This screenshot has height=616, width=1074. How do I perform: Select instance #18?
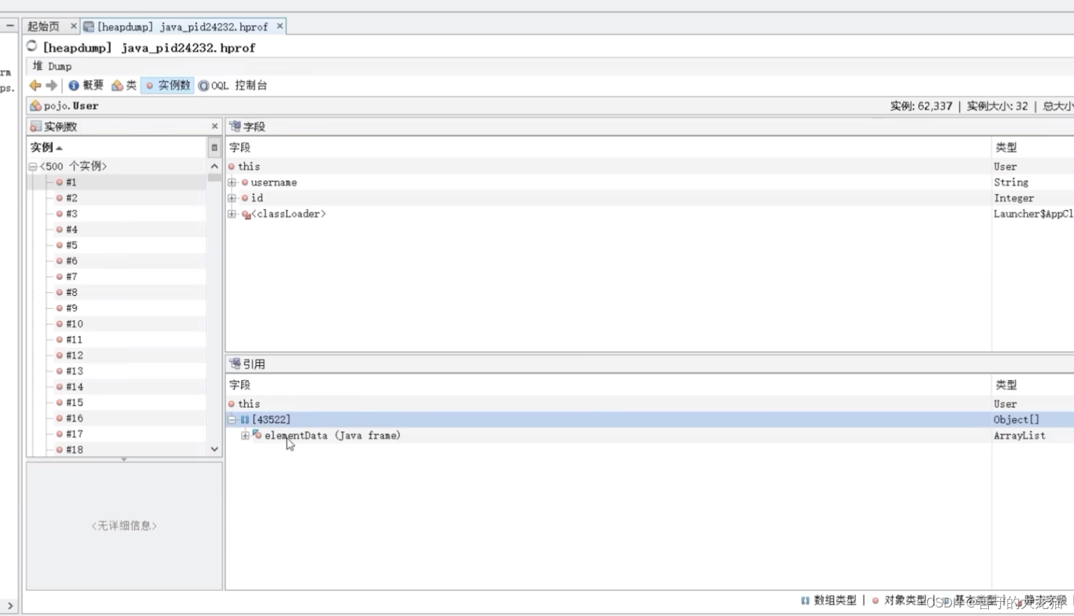tap(117, 449)
